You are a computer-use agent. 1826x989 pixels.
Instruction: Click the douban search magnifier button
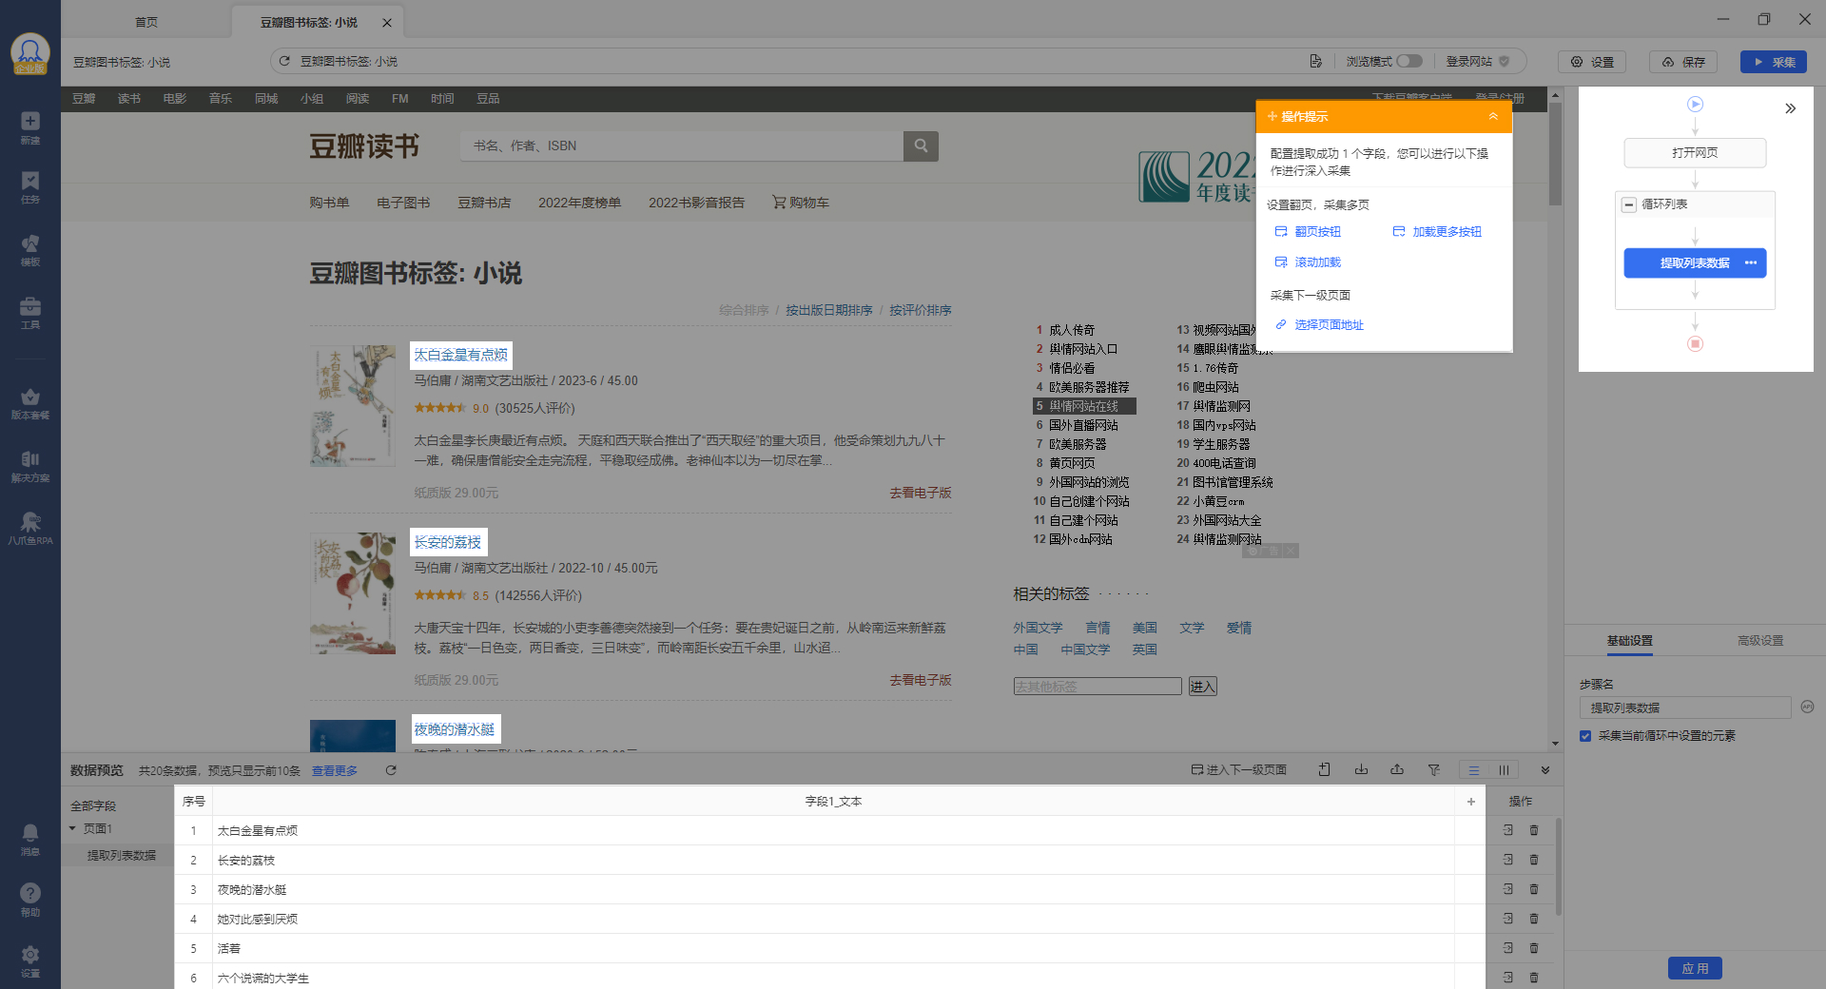click(x=921, y=145)
